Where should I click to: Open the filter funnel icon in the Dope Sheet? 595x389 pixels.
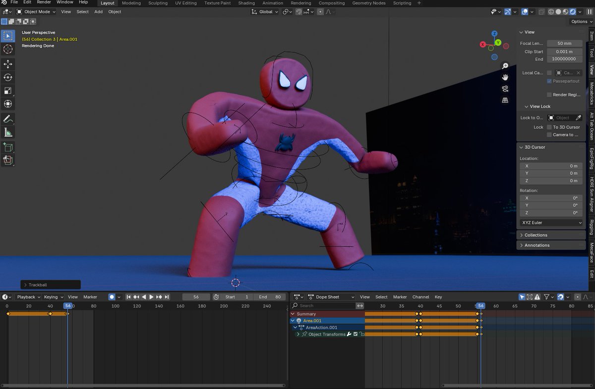[546, 297]
